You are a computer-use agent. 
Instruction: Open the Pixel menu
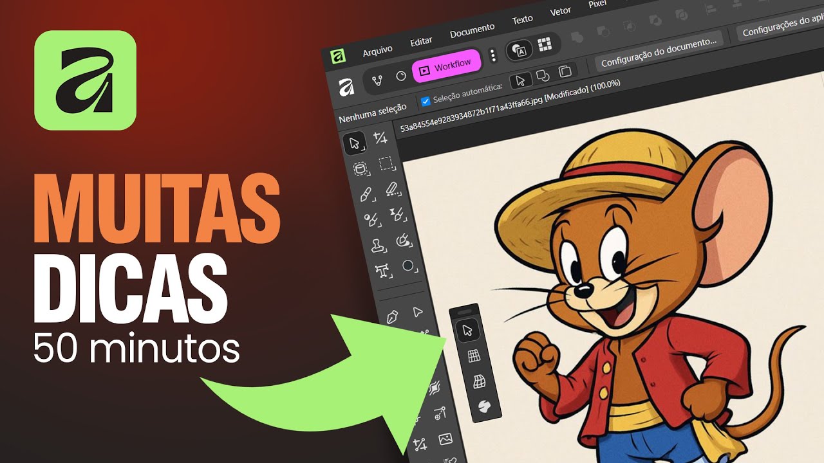[x=597, y=4]
